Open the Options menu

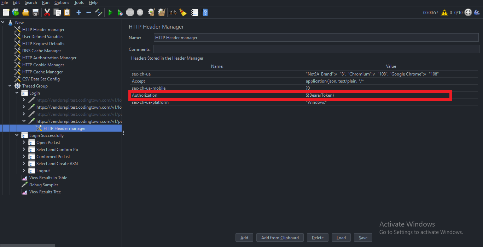[62, 2]
